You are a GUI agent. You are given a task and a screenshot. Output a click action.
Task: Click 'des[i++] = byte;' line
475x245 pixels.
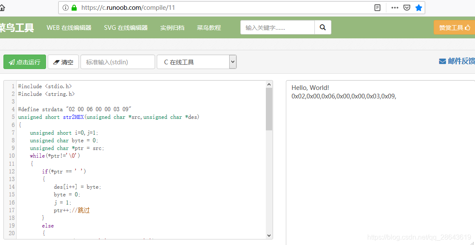[x=78, y=187]
